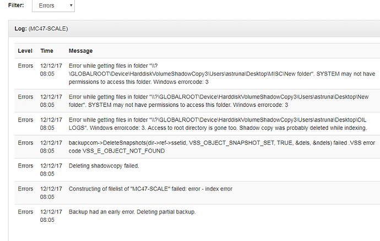Select the Desktop\New folder error message
The height and width of the screenshot is (241, 380).
point(219,101)
